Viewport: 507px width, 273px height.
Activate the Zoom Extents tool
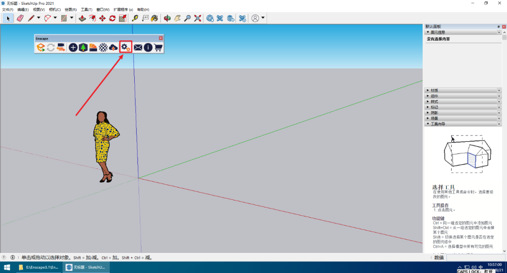coord(198,18)
